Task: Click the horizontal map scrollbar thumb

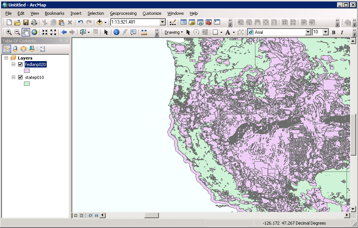Action: [x=152, y=215]
